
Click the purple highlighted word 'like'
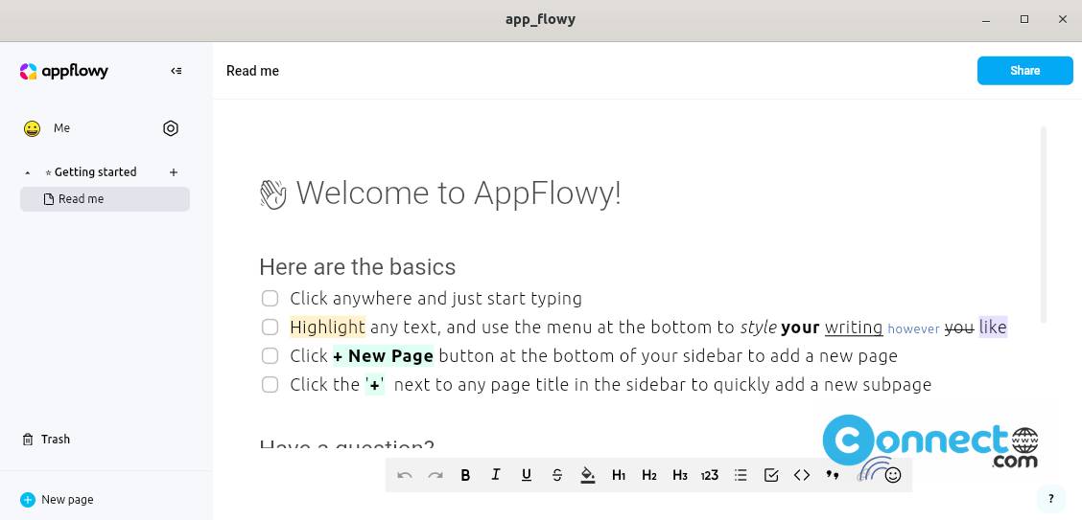(x=993, y=327)
